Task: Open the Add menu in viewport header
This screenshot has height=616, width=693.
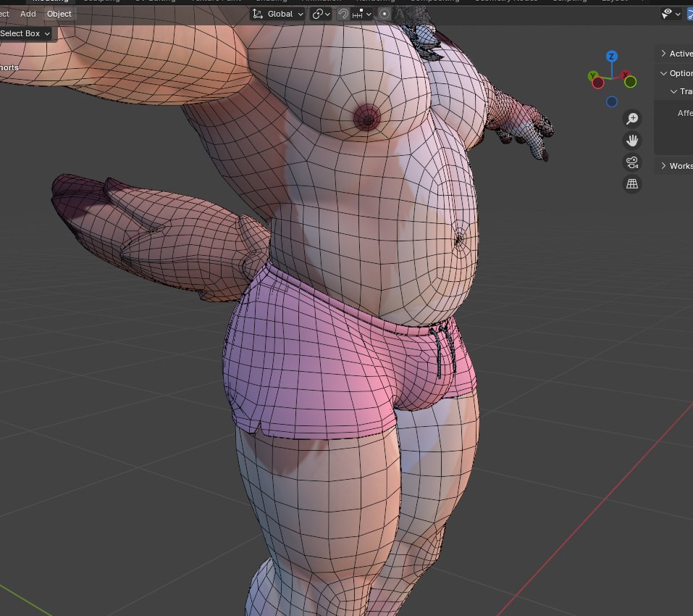Action: [x=28, y=14]
